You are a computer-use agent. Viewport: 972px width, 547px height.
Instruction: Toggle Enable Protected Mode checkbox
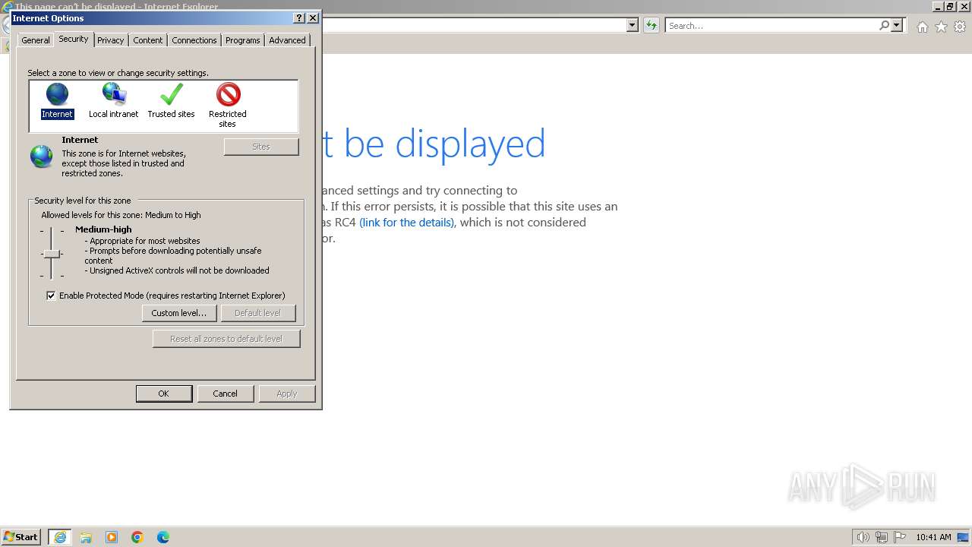[51, 296]
